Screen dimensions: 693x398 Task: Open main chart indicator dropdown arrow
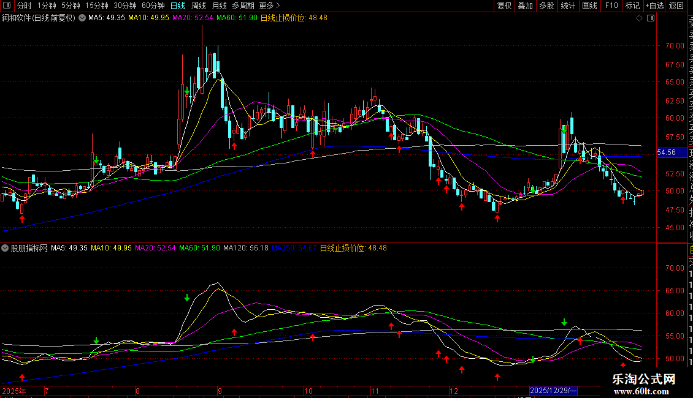pos(83,18)
